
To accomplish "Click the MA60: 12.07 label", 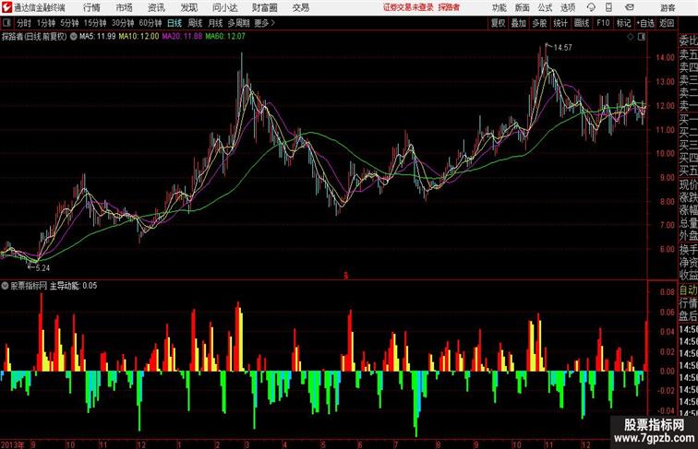I will (225, 37).
